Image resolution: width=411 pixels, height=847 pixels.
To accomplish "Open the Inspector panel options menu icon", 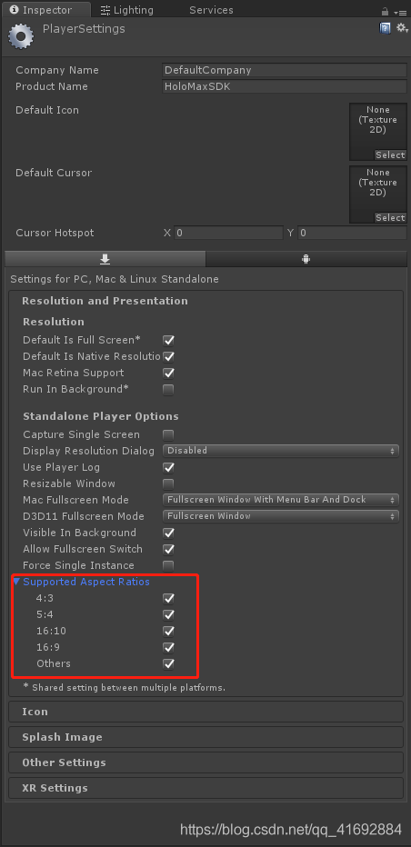I will pyautogui.click(x=400, y=11).
